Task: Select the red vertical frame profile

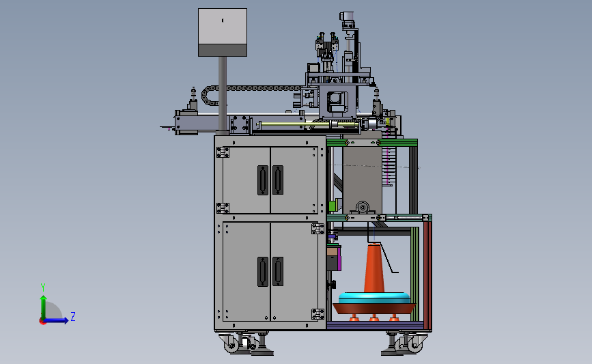Action: [x=427, y=275]
